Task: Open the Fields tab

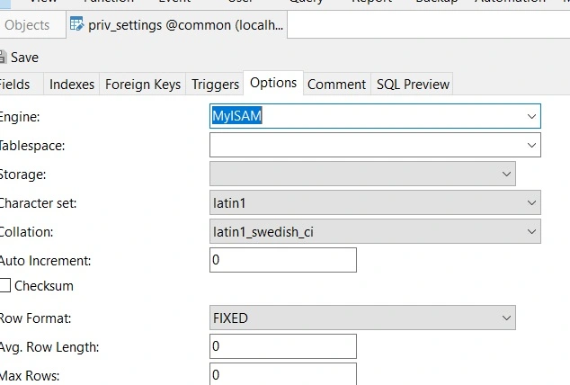Action: click(x=15, y=85)
